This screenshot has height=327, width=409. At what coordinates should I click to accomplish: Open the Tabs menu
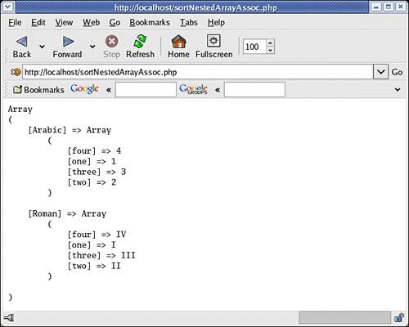[x=189, y=22]
